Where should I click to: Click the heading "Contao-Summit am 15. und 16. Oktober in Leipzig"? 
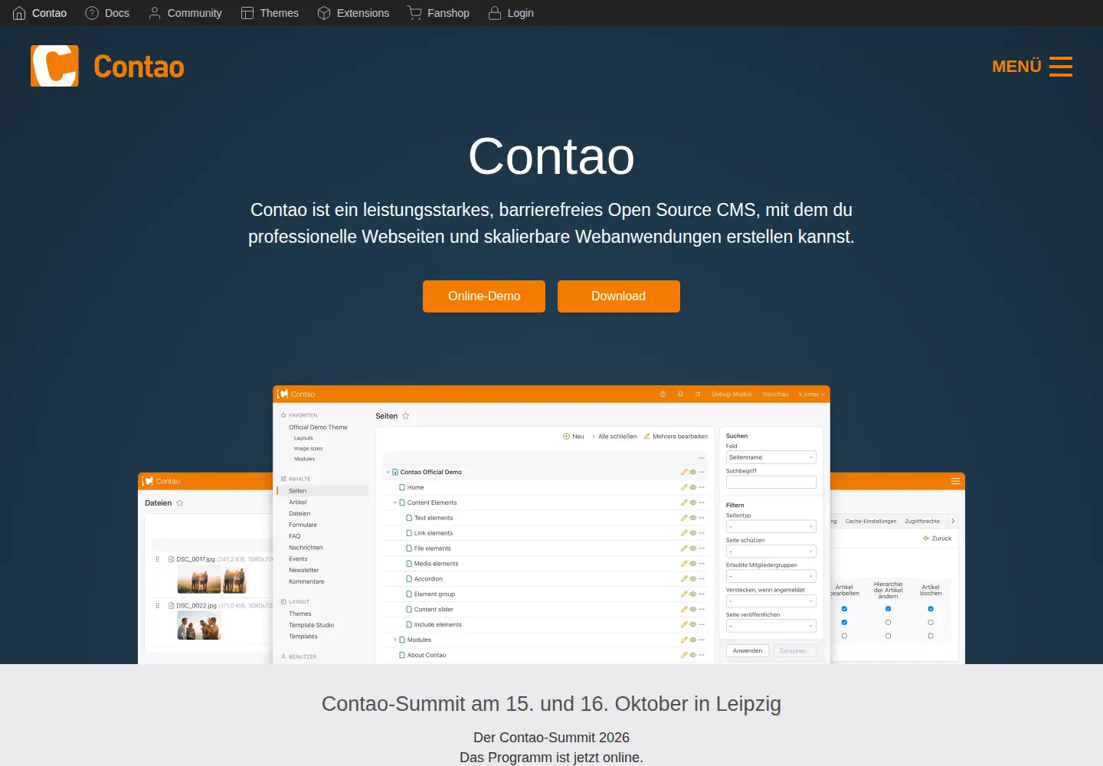click(x=551, y=704)
